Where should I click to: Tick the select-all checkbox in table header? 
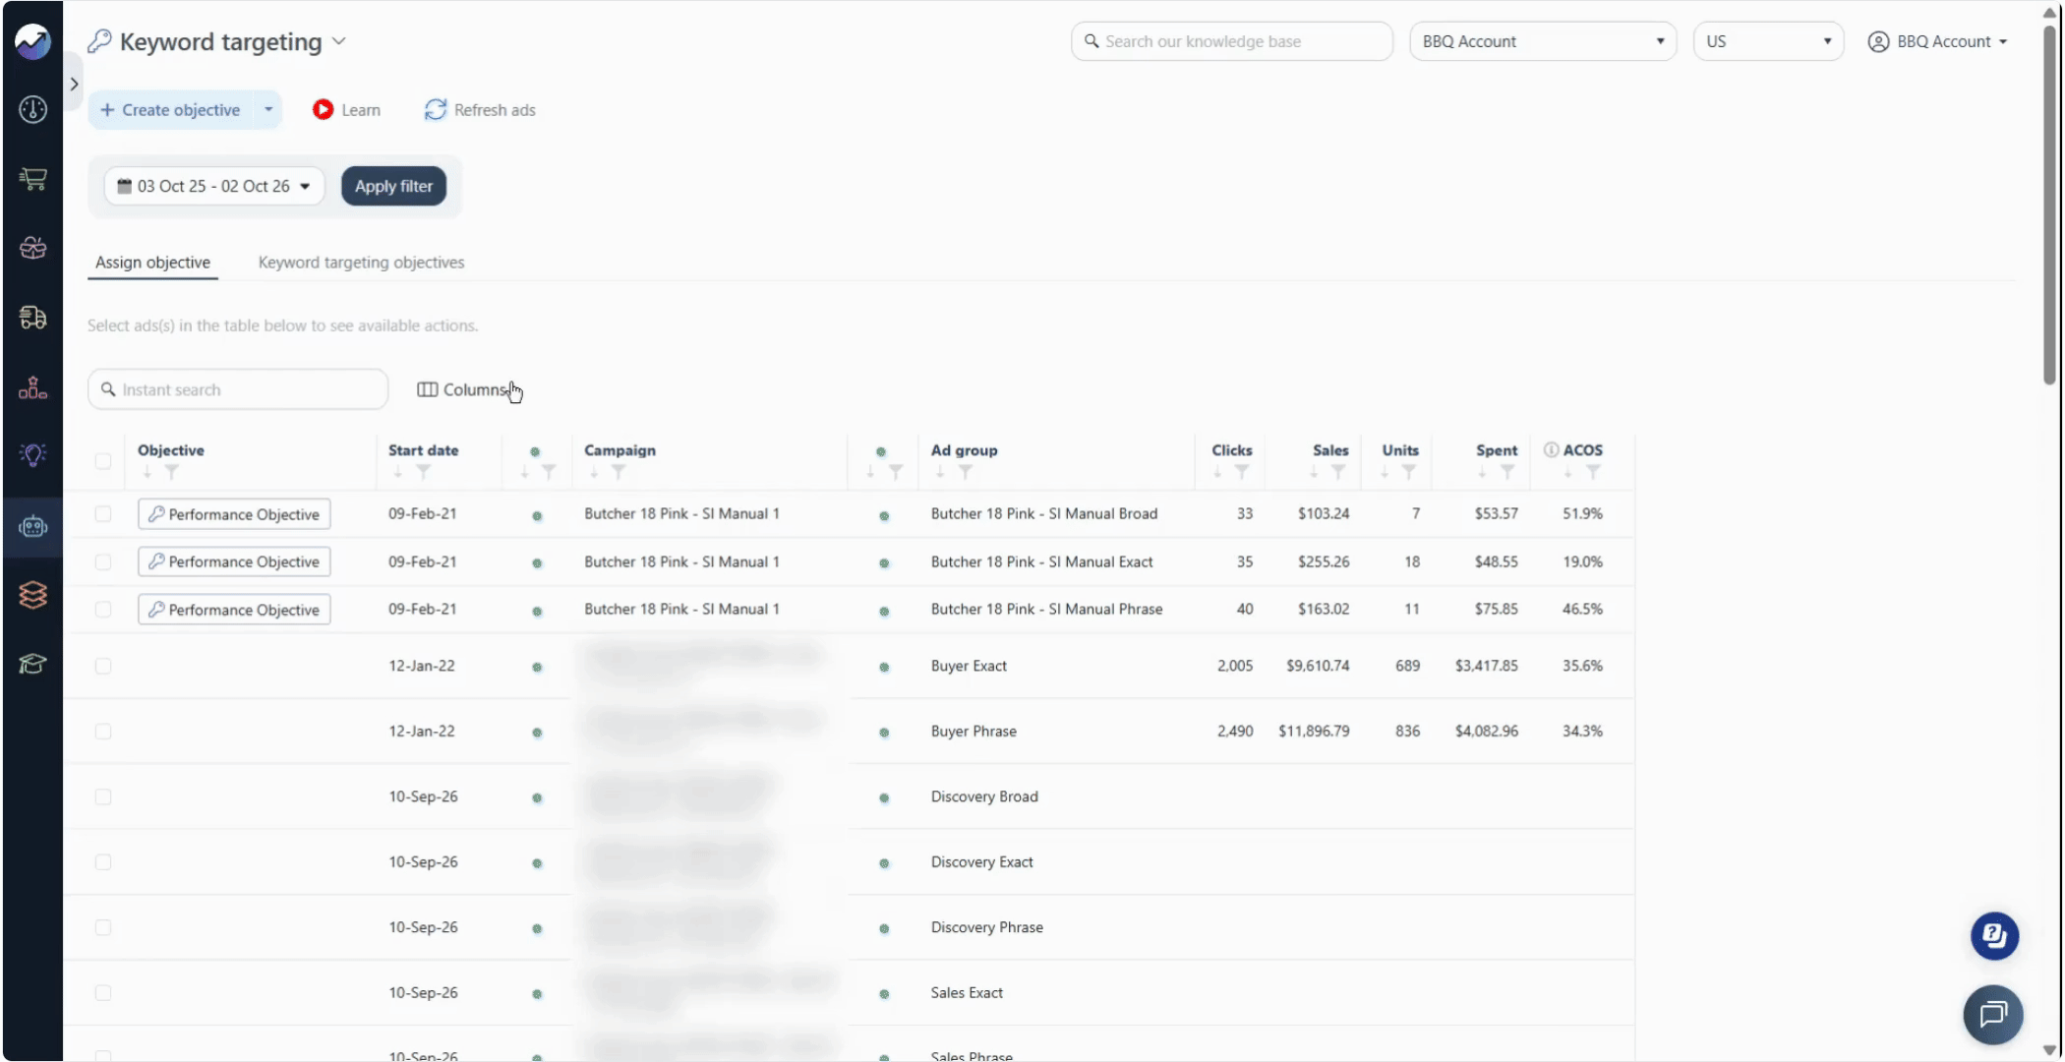pyautogui.click(x=103, y=461)
